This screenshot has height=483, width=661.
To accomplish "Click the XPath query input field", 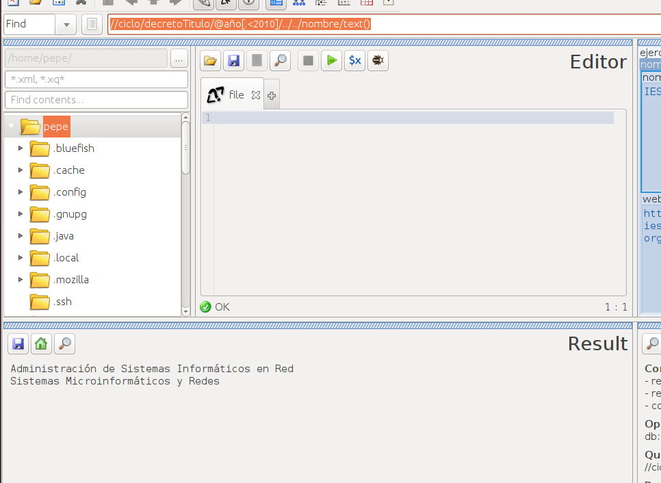I will (384, 24).
